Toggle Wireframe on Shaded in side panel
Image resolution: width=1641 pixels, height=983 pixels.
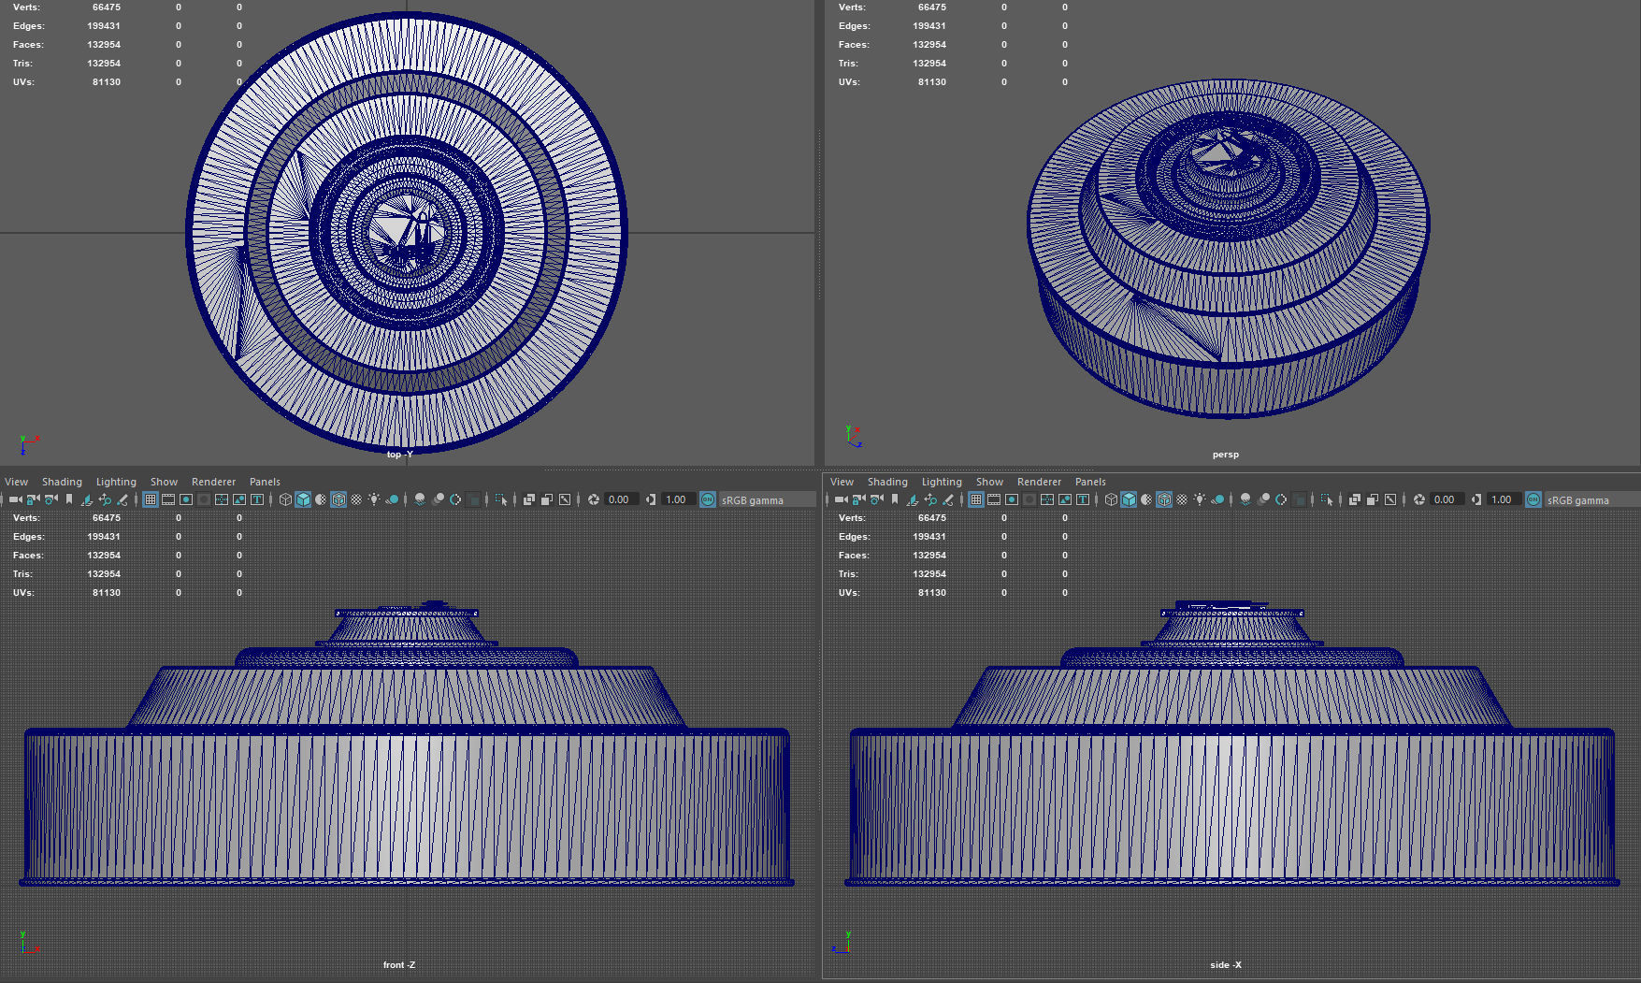1164,499
